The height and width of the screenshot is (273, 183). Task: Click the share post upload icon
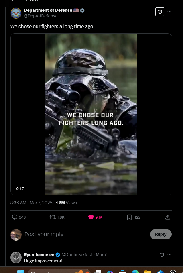168,217
